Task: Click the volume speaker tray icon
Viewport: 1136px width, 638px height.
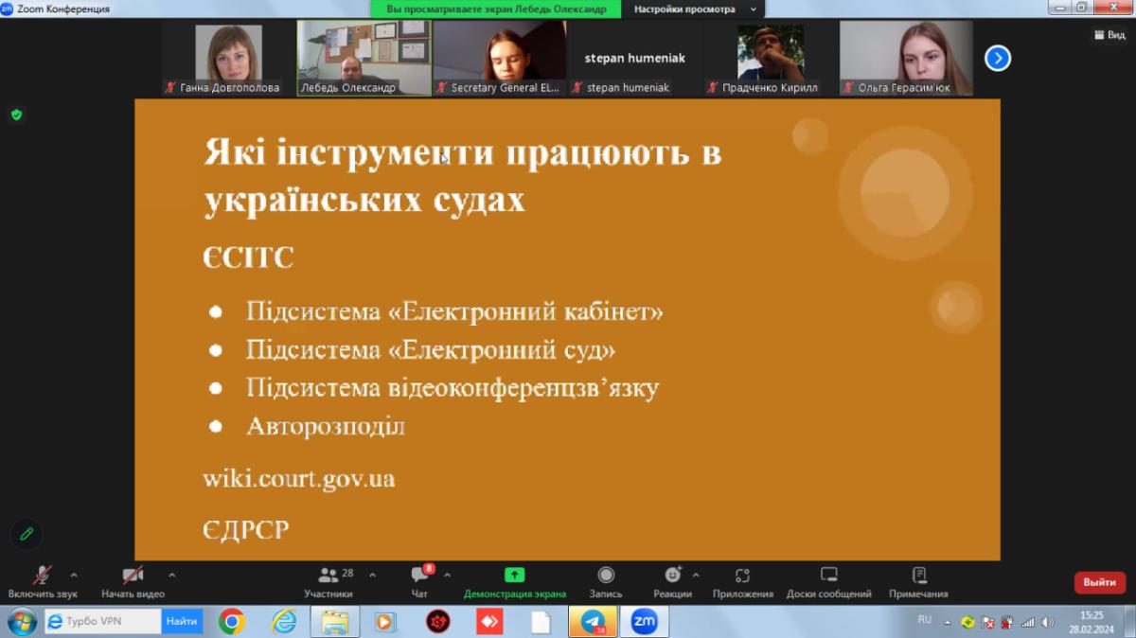Action: point(1048,623)
